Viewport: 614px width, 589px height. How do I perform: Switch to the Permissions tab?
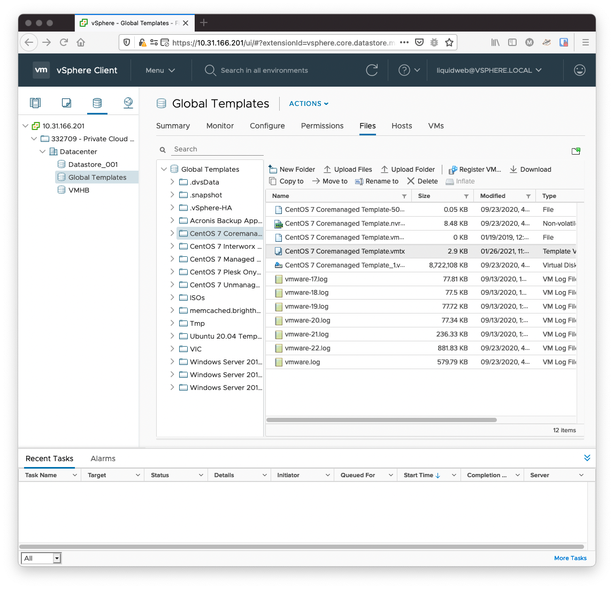pos(322,126)
